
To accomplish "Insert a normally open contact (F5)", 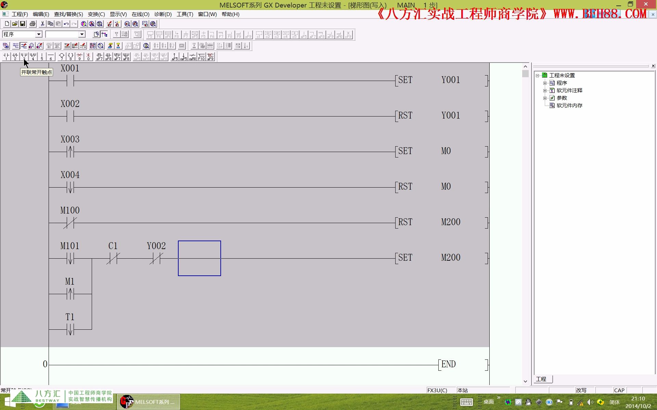I will click(x=6, y=56).
